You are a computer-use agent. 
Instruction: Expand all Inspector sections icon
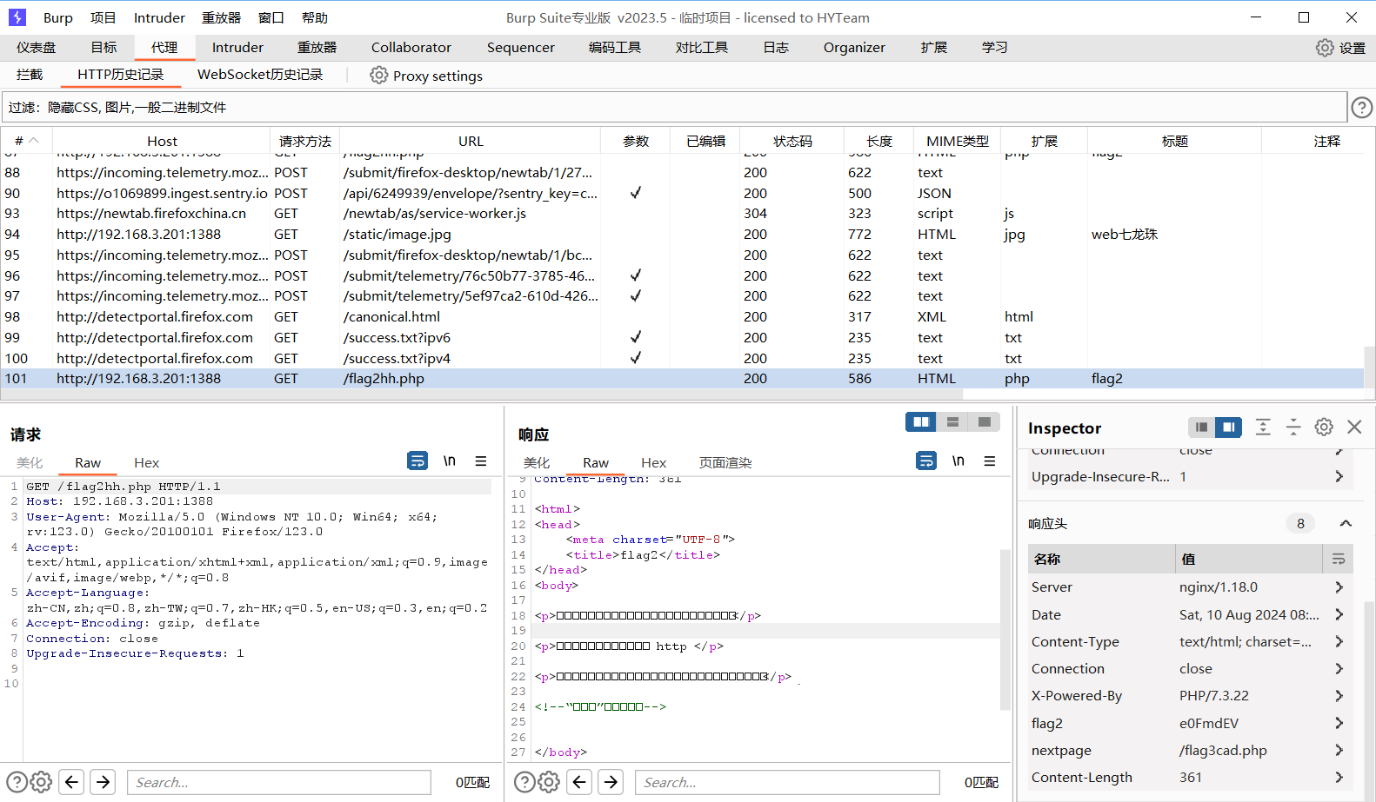point(1263,427)
